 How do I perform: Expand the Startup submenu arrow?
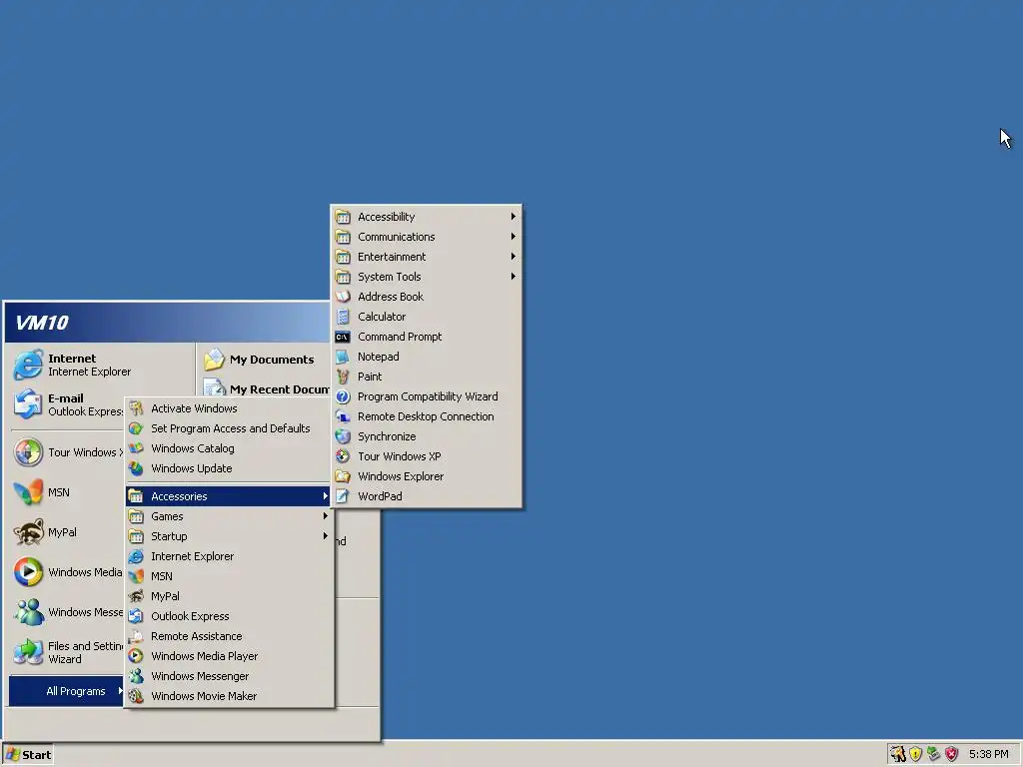pyautogui.click(x=325, y=536)
